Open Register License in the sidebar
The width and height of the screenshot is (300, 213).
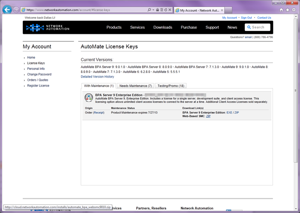coord(38,86)
